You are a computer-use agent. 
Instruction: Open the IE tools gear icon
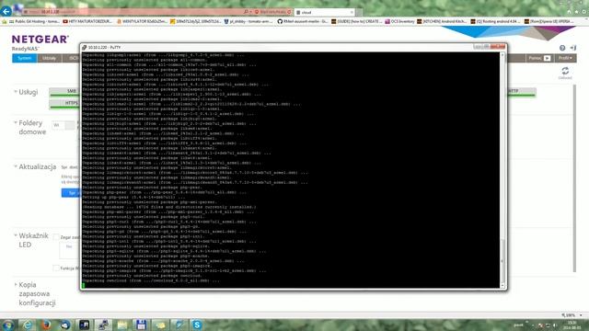coord(584,12)
